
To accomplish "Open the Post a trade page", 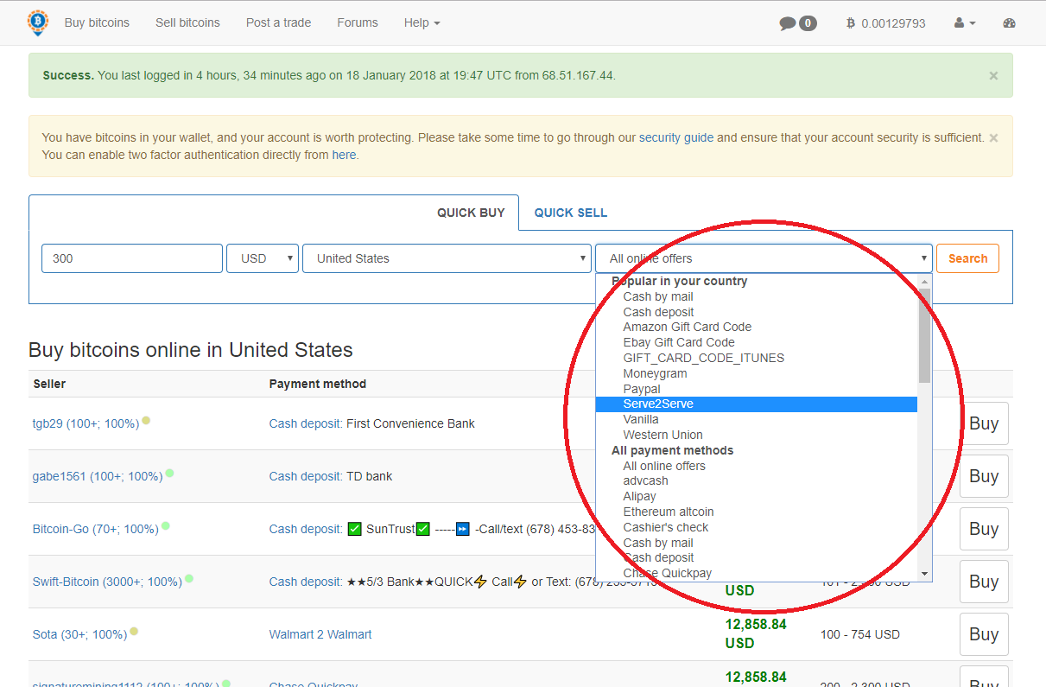I will 278,22.
